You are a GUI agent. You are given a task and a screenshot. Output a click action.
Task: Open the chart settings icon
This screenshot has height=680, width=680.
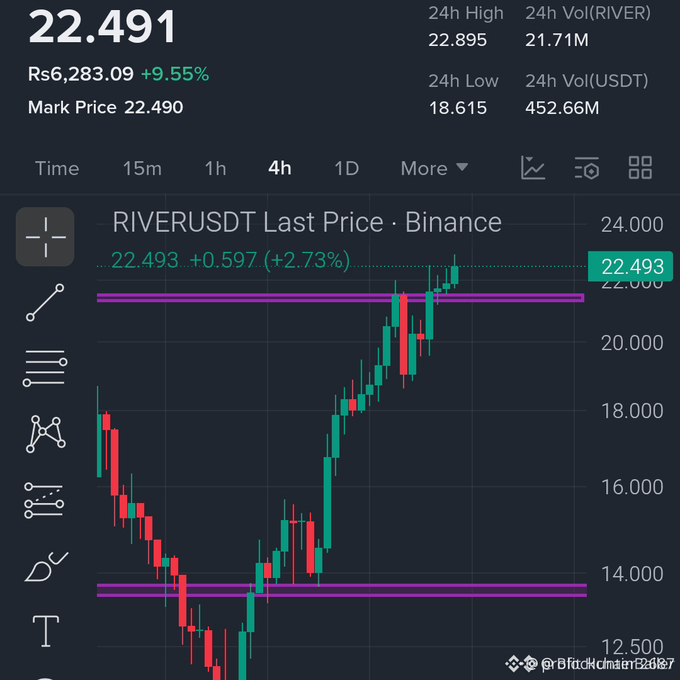[x=587, y=168]
